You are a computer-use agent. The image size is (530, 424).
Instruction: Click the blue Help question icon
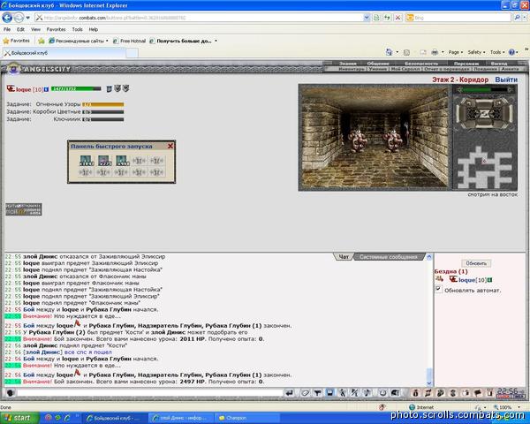pyautogui.click(x=511, y=52)
